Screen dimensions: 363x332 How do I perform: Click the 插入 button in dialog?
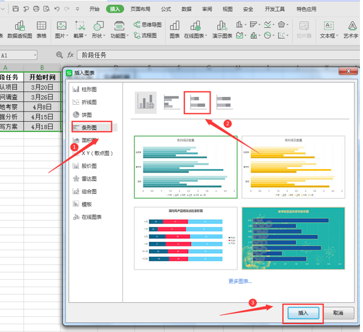tap(303, 313)
